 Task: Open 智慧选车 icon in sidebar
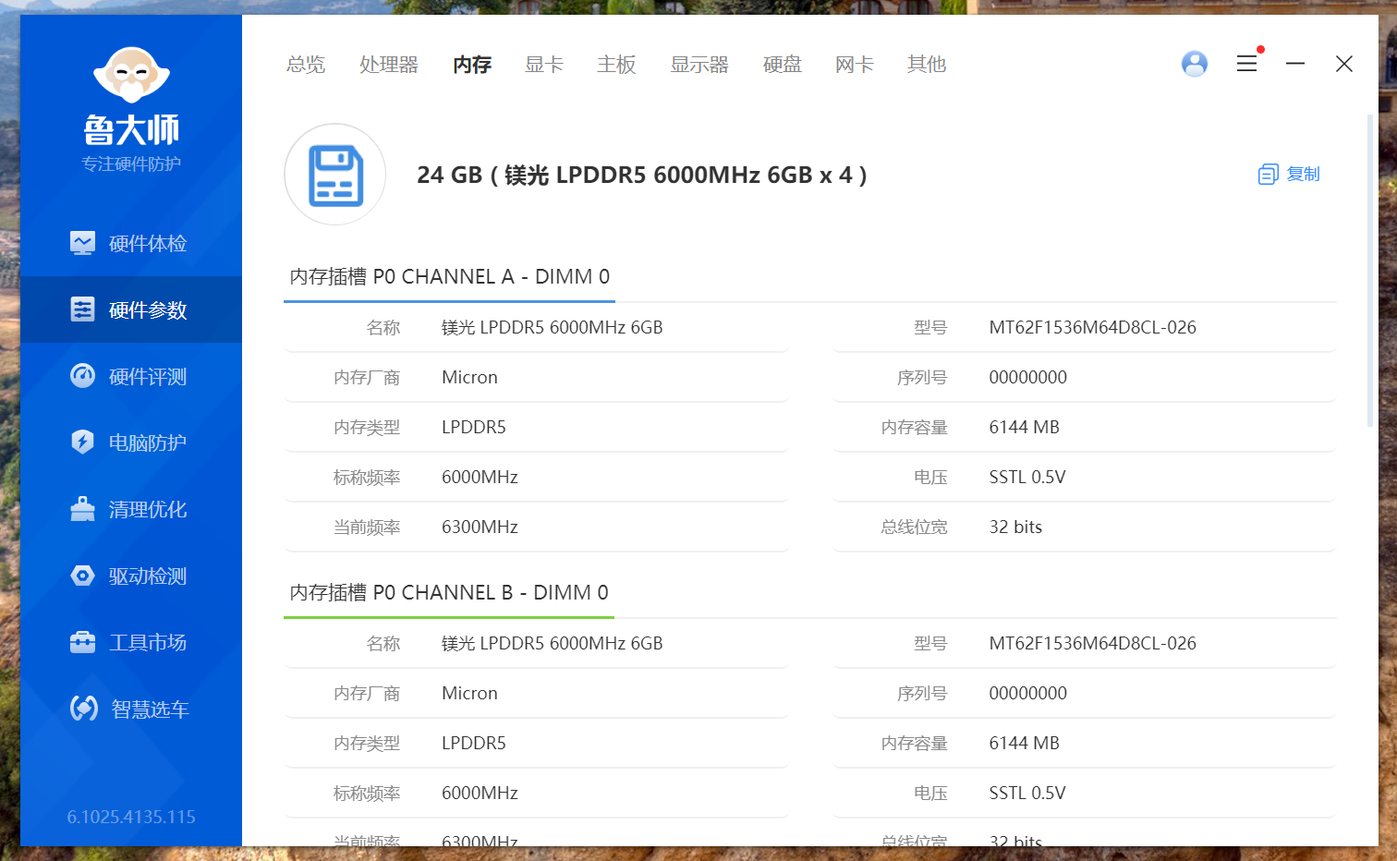[83, 709]
